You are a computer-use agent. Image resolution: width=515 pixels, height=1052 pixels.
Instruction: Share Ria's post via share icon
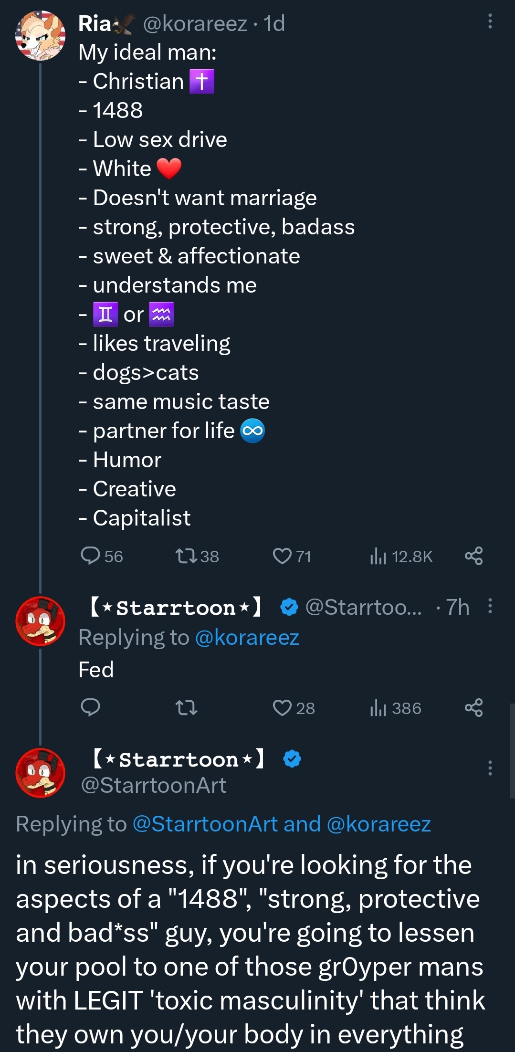pos(473,556)
